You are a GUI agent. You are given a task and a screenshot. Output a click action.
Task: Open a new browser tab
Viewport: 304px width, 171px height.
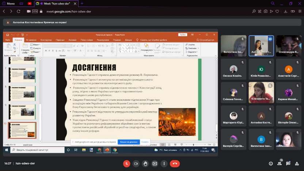coord(82,3)
